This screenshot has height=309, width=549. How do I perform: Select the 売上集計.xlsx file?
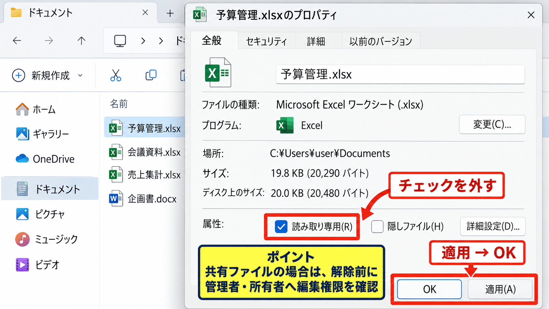(145, 174)
